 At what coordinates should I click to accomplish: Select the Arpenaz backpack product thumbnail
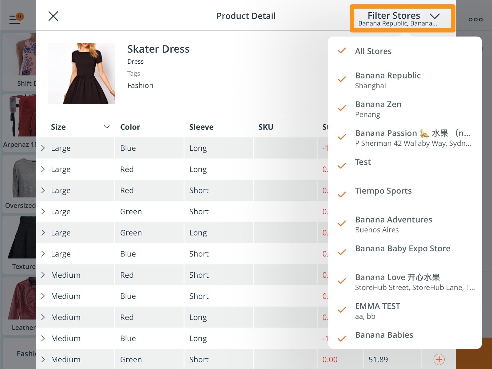[x=19, y=122]
